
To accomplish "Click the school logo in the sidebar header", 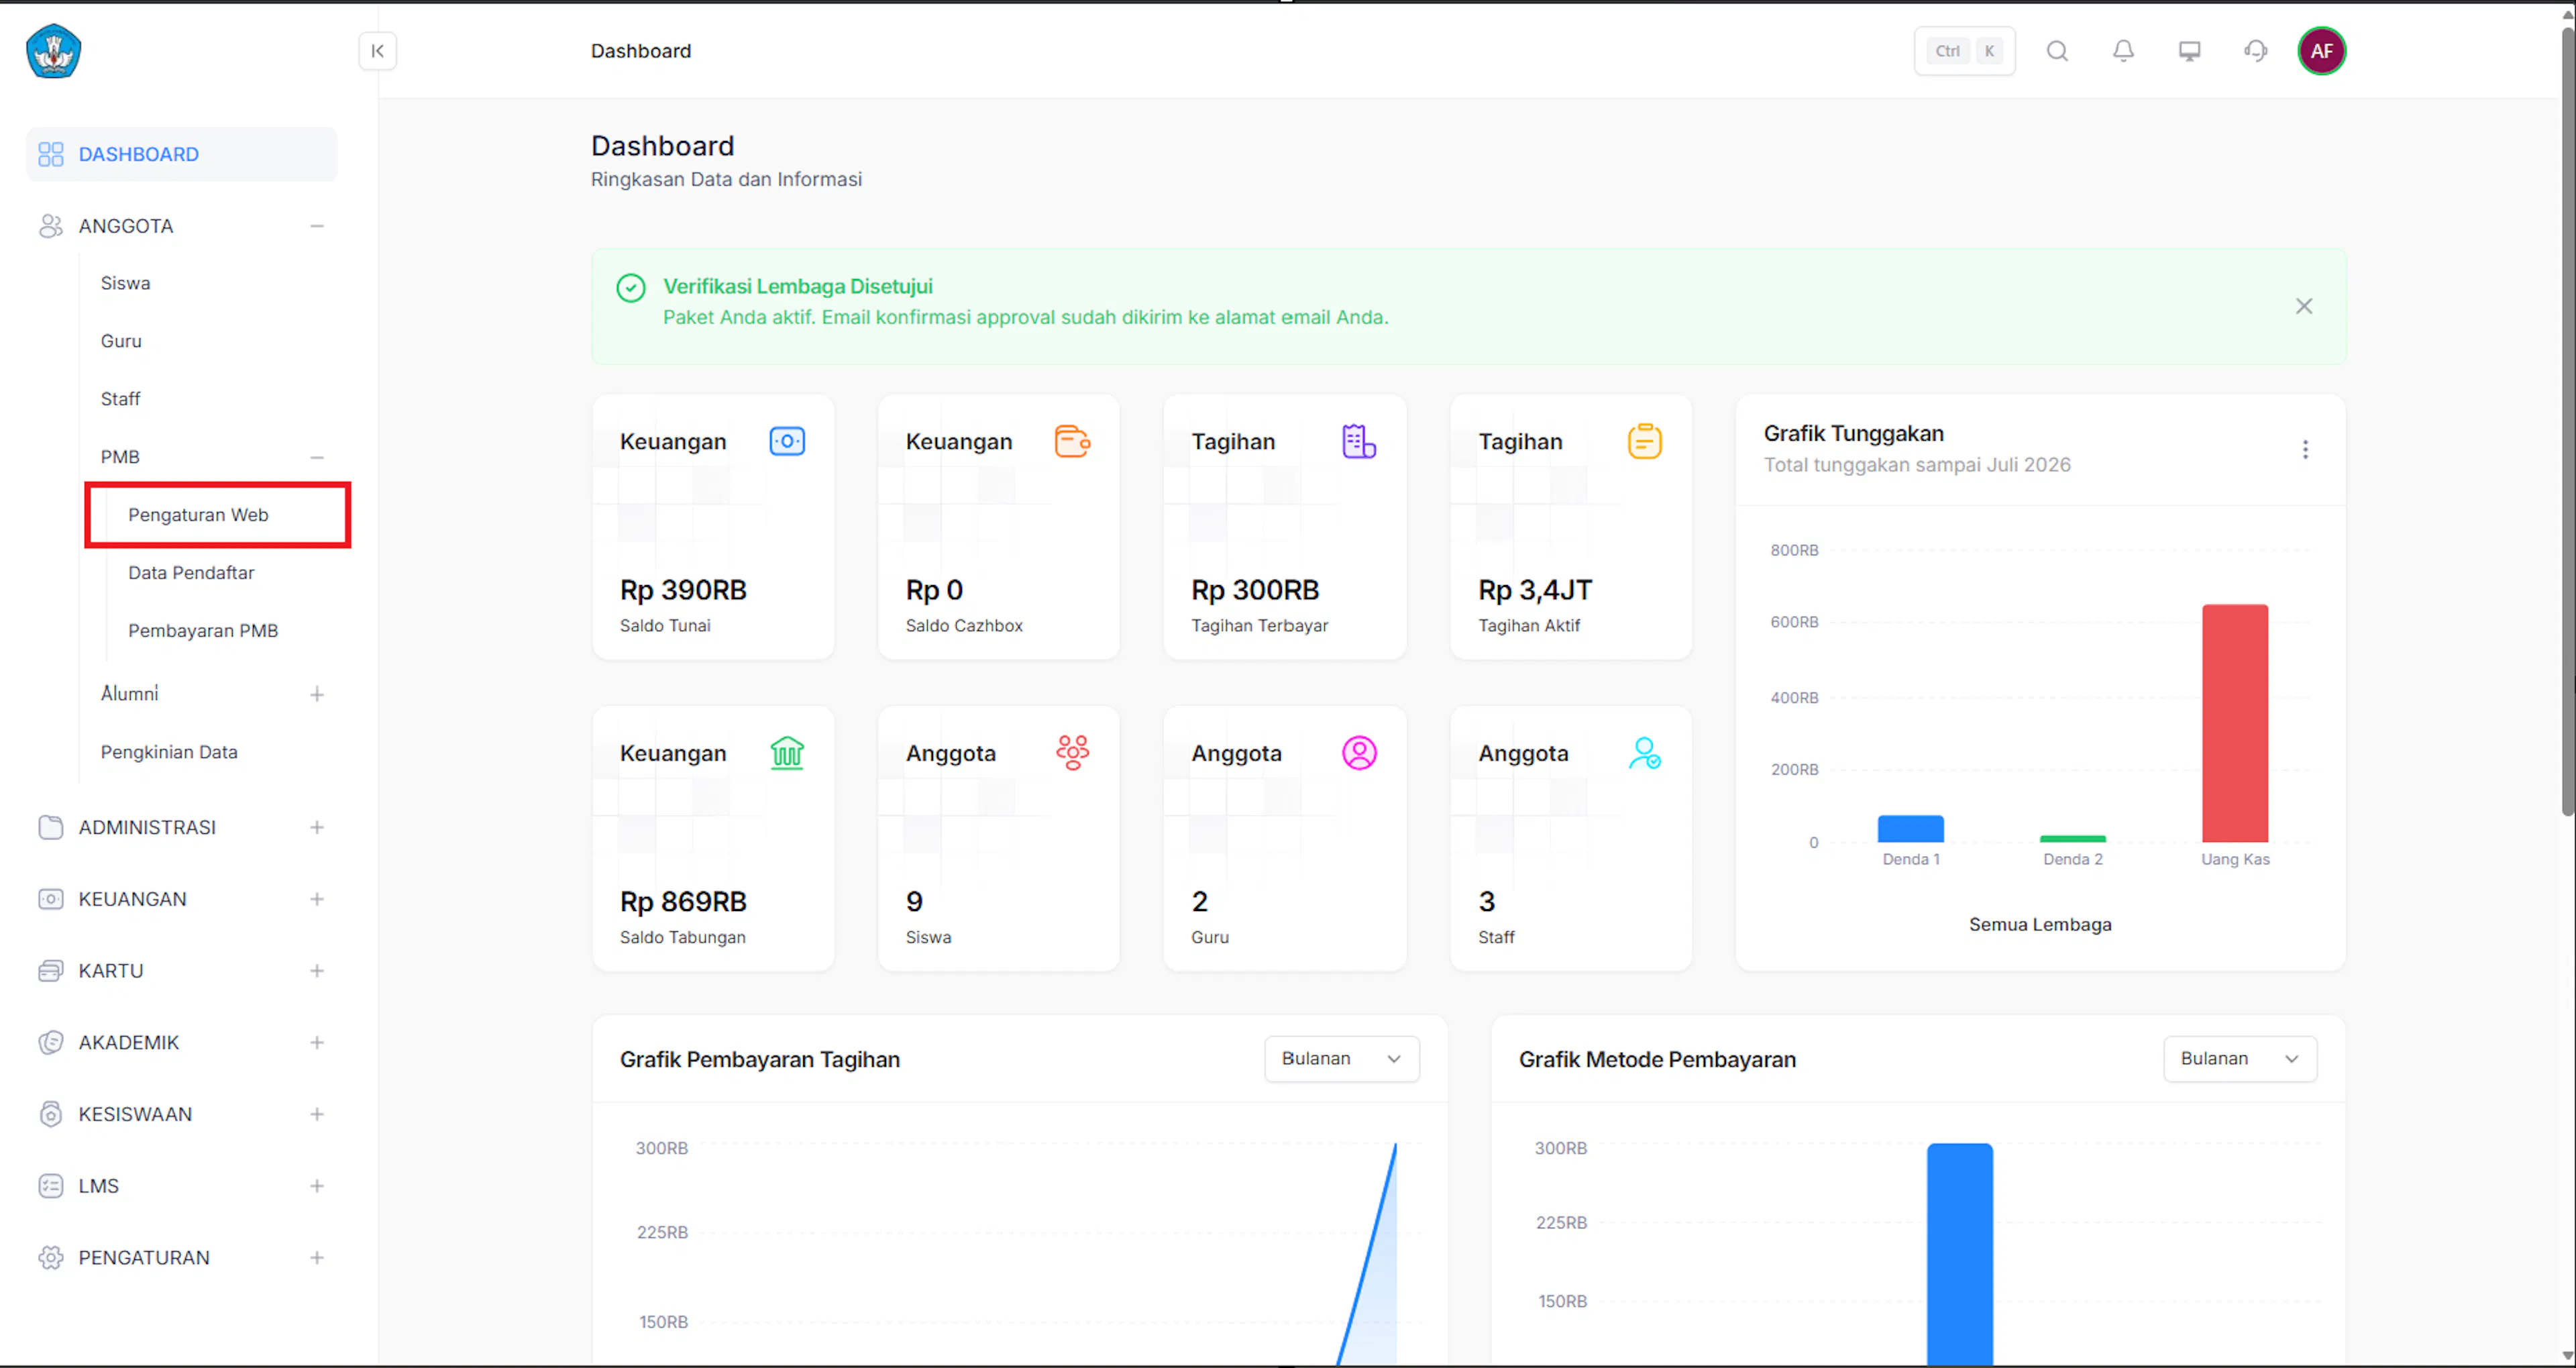I will [53, 51].
